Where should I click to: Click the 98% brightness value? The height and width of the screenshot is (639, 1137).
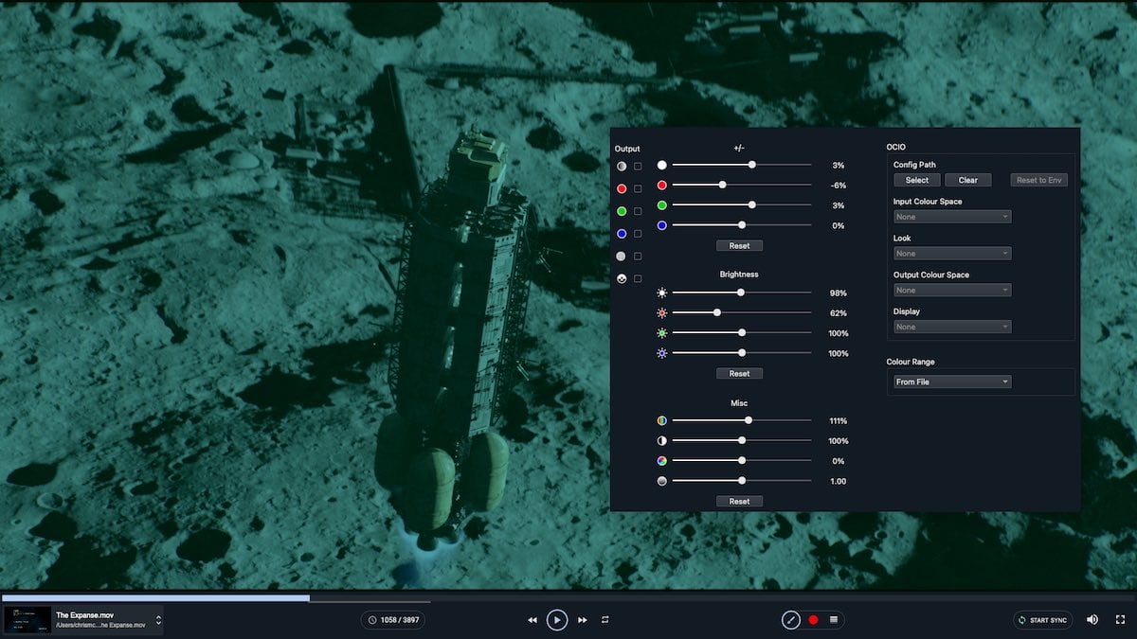[x=839, y=293]
